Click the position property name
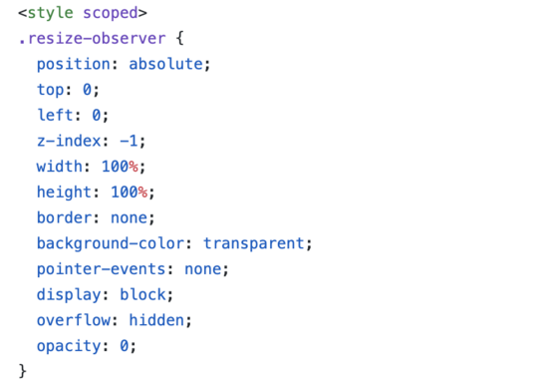Image resolution: width=548 pixels, height=387 pixels. click(x=74, y=65)
